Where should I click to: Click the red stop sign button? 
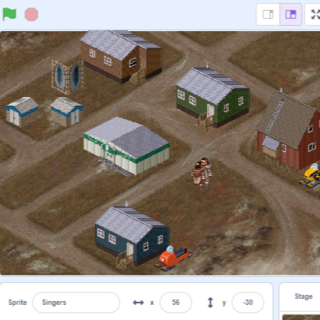click(x=31, y=14)
